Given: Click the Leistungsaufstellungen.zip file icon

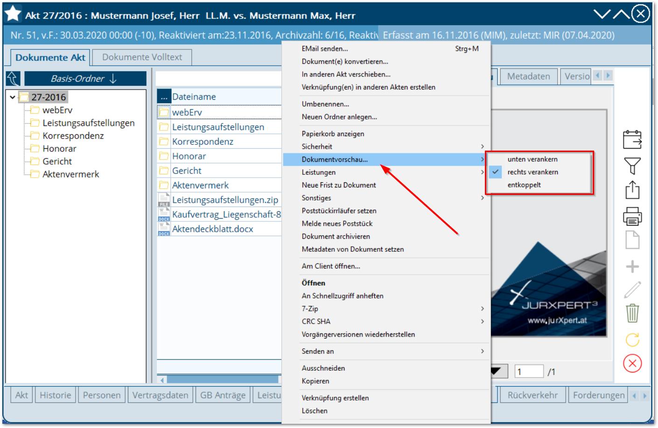Looking at the screenshot, I should point(164,200).
